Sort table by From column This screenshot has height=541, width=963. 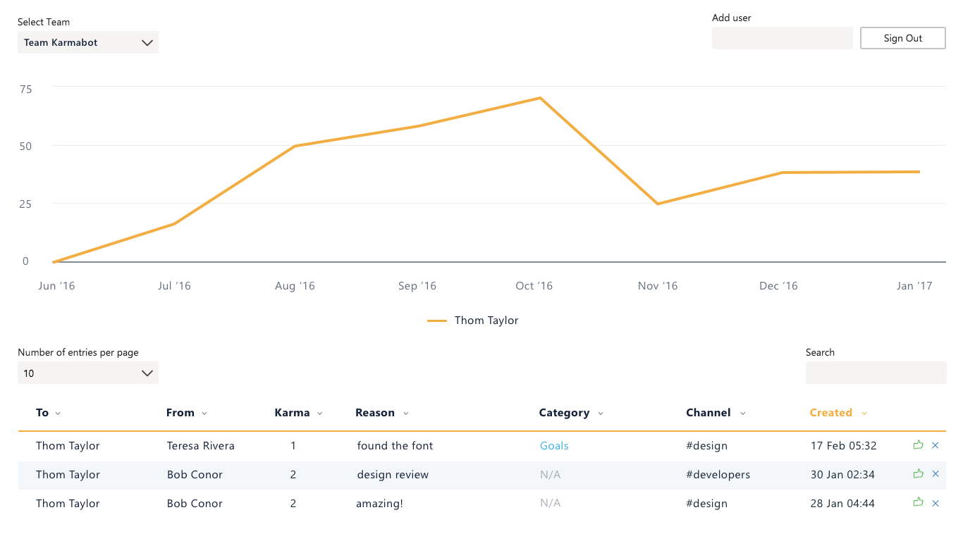pos(187,413)
